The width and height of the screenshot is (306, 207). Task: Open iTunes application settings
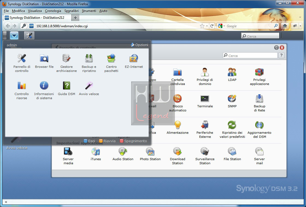pyautogui.click(x=96, y=154)
